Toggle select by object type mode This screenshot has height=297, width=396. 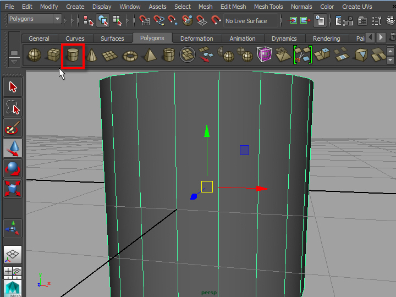pos(103,21)
